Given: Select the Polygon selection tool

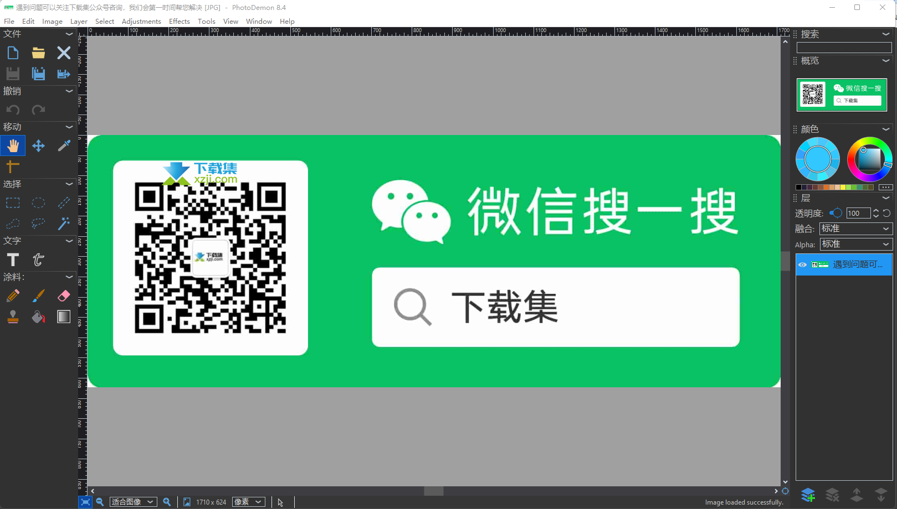Looking at the screenshot, I should (x=13, y=224).
